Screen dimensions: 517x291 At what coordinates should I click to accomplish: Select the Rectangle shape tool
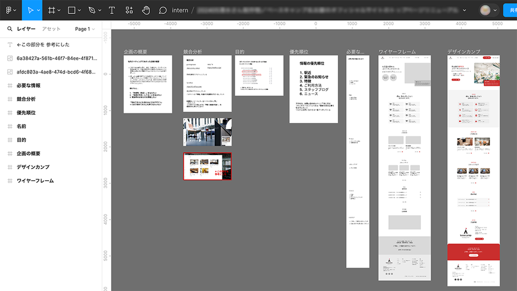(x=71, y=10)
